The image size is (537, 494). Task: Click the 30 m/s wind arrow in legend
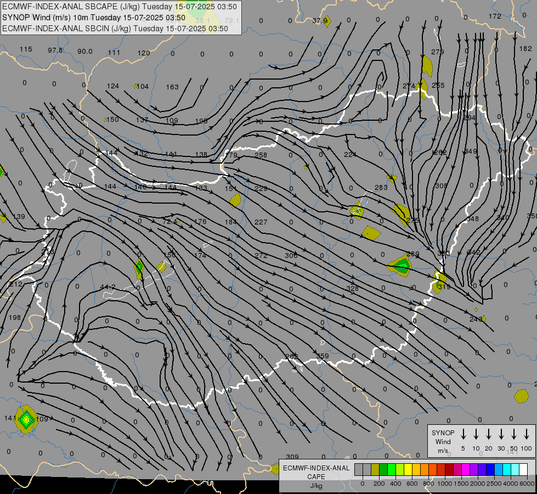(501, 434)
